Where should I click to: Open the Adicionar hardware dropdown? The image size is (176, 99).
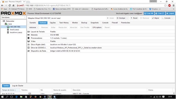click(x=33, y=27)
